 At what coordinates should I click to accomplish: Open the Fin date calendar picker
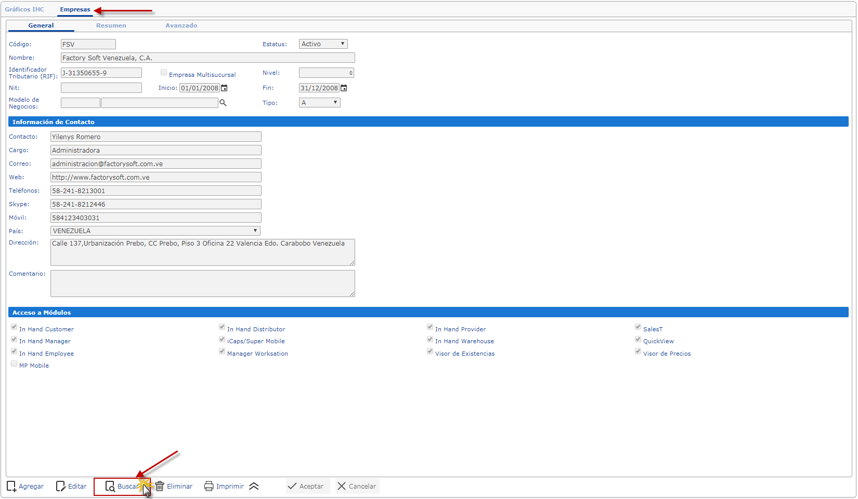[x=344, y=88]
